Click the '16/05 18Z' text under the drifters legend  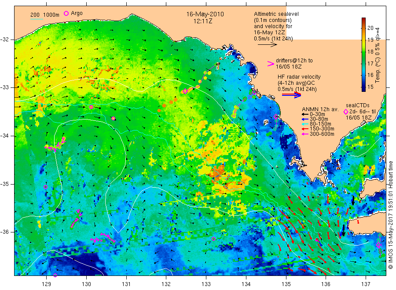point(289,67)
